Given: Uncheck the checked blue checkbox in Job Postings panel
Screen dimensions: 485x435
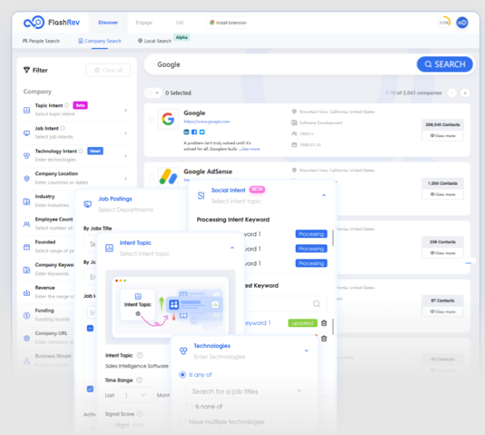Looking at the screenshot, I should pos(90,389).
